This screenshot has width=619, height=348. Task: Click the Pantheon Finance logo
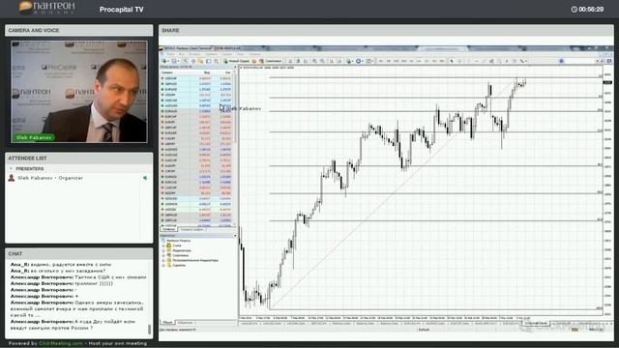coord(47,8)
